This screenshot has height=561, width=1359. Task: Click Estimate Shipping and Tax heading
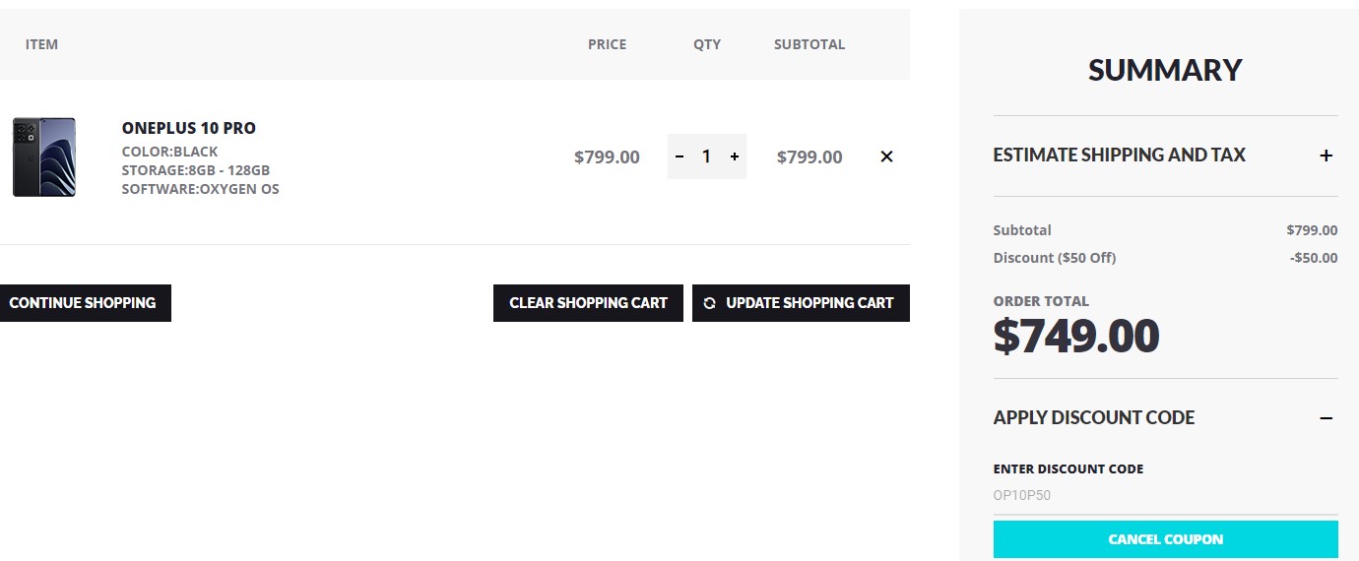(x=1119, y=156)
